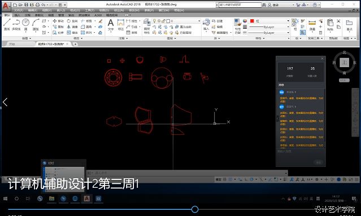Click the keyword search input field
This screenshot has height=216, width=361.
[x=240, y=5]
